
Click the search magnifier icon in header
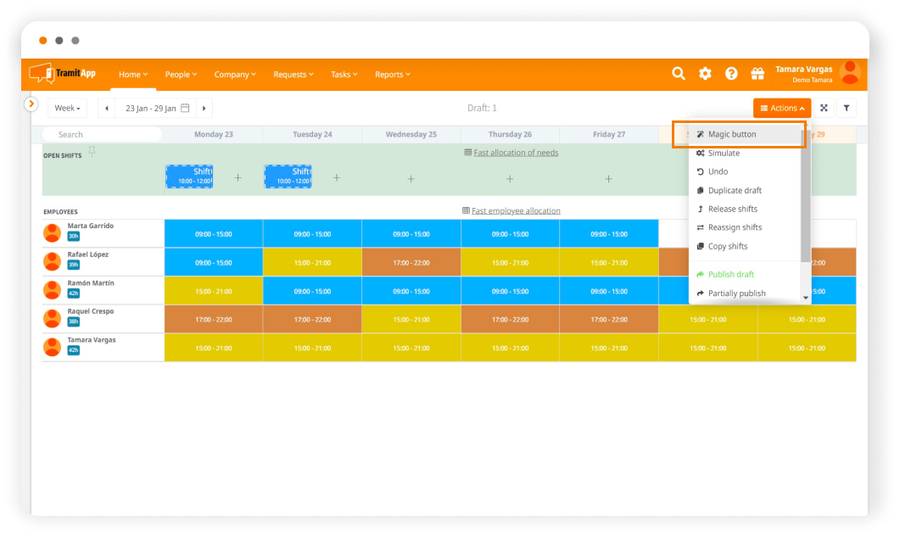click(678, 74)
